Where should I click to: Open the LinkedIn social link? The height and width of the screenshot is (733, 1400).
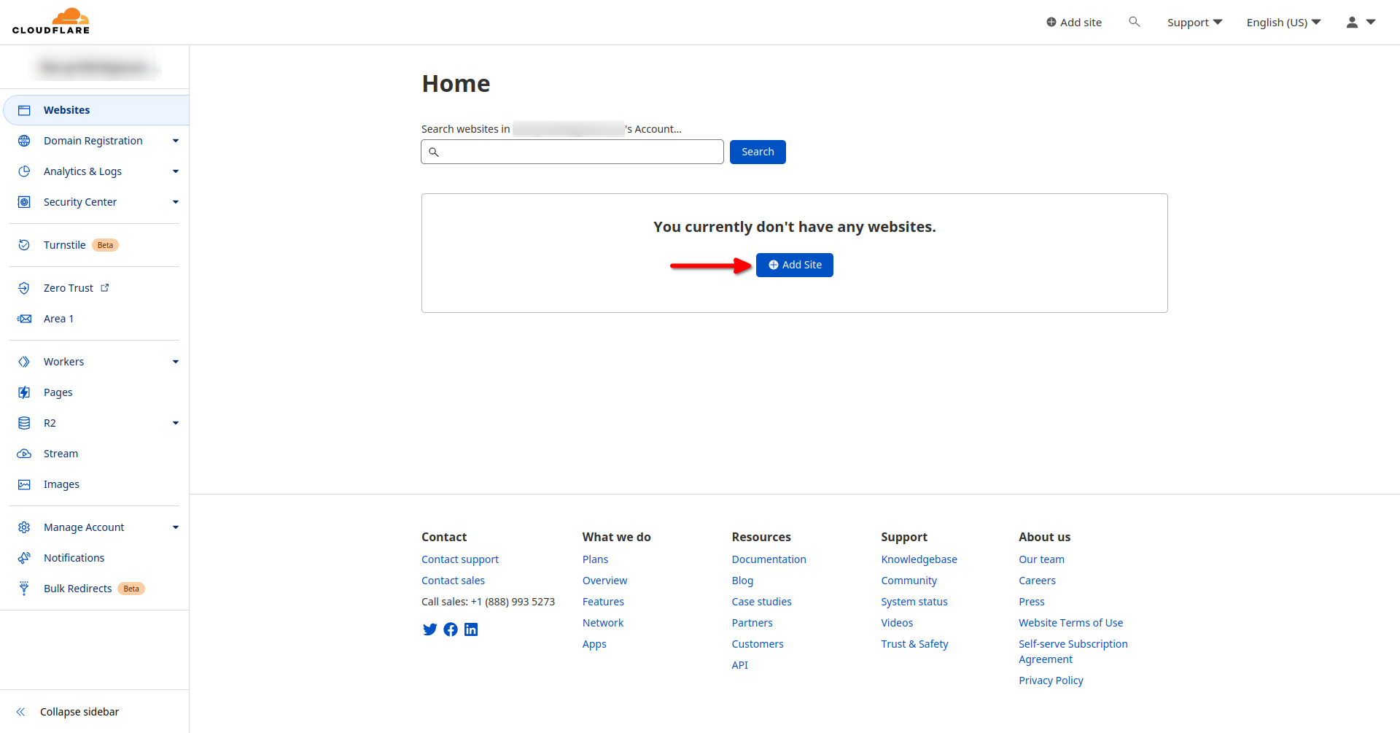(x=471, y=629)
